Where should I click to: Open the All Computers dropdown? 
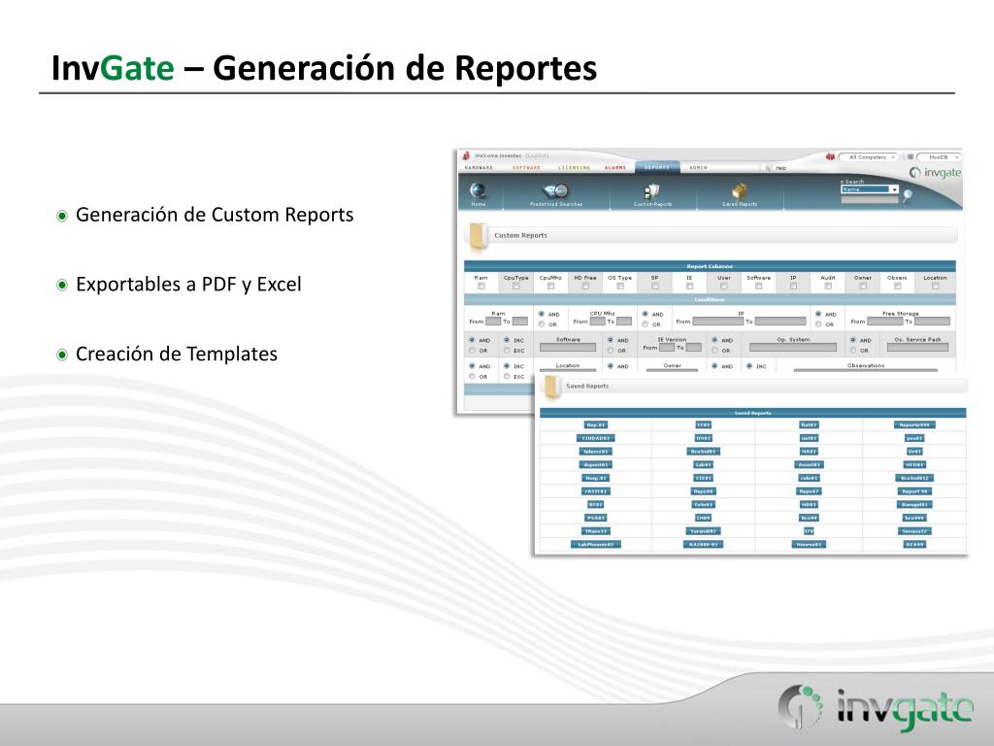[x=868, y=156]
